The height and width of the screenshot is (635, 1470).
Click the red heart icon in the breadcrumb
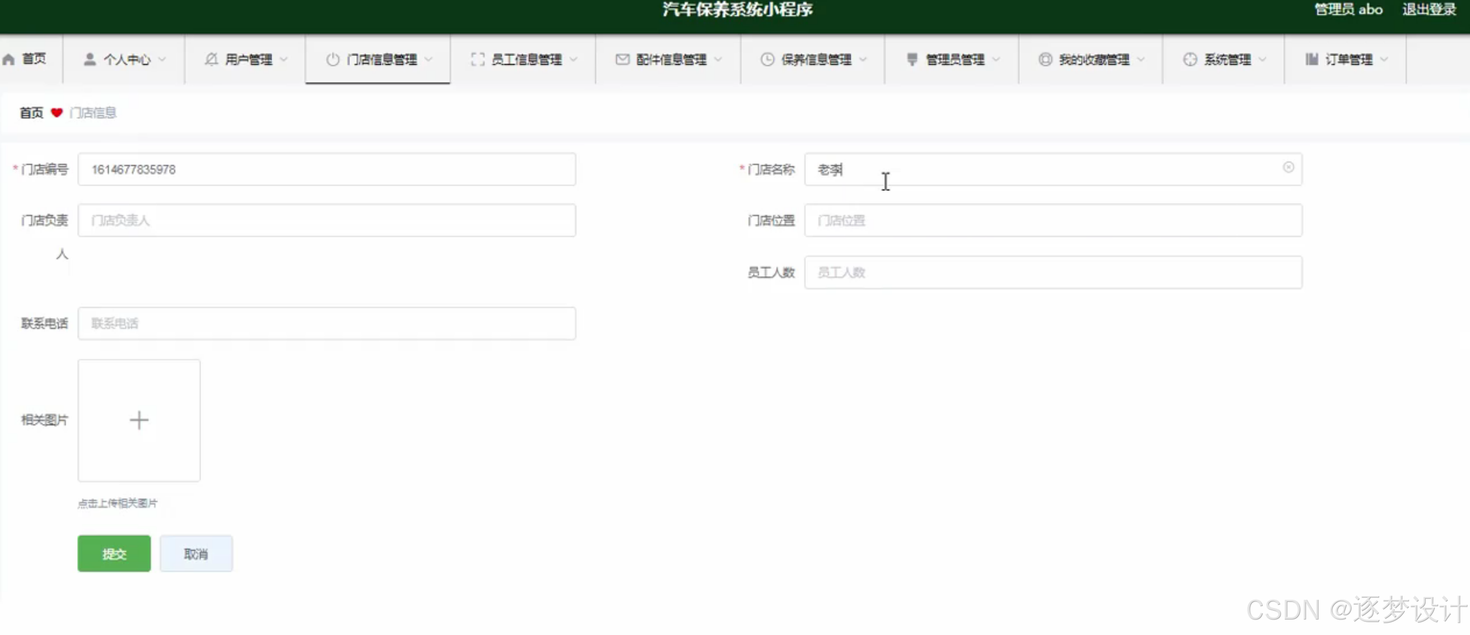pos(56,113)
